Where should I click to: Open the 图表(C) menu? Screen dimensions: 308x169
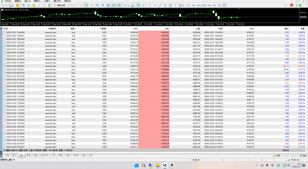[x=37, y=1]
